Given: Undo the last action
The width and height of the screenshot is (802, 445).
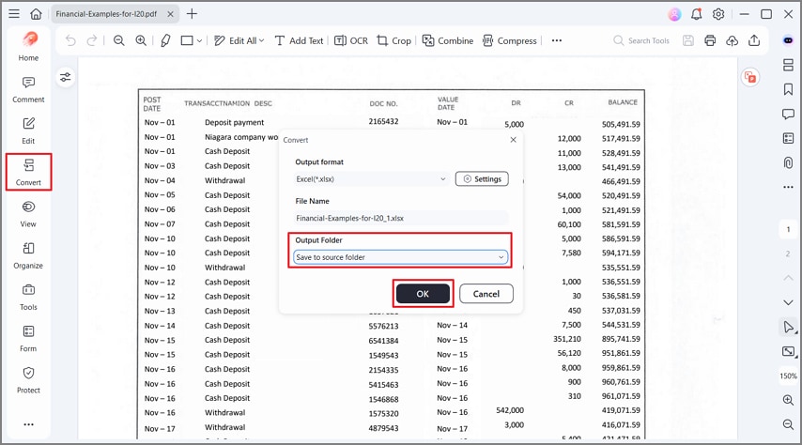Looking at the screenshot, I should (x=70, y=40).
